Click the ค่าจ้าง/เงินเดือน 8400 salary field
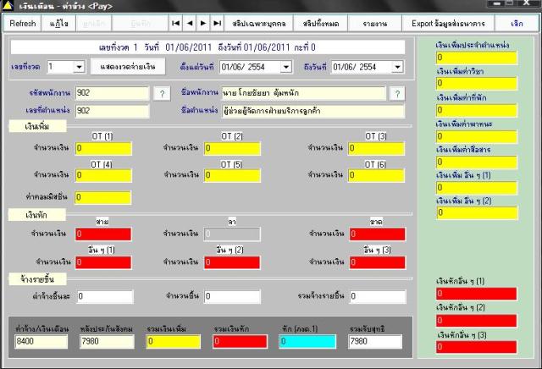The width and height of the screenshot is (542, 369). 41,341
